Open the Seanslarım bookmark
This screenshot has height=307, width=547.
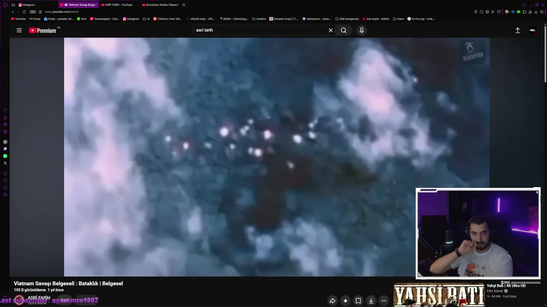point(317,19)
